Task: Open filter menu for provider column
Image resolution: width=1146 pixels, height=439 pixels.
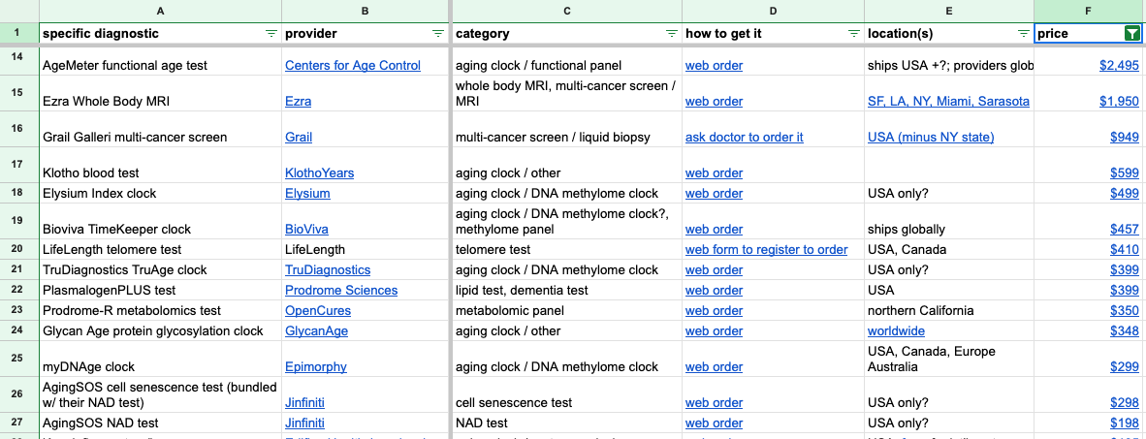Action: coord(438,34)
